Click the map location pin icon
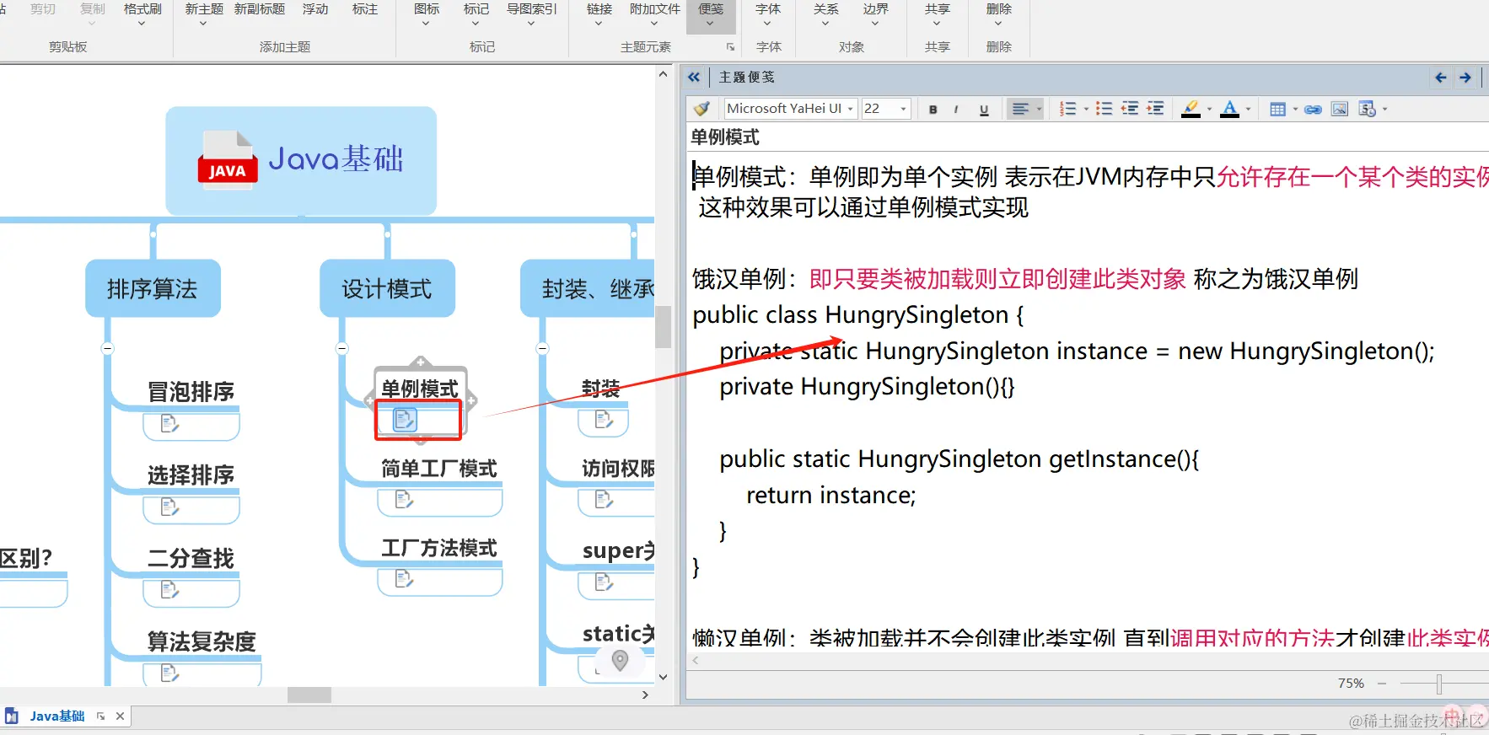 pos(620,660)
